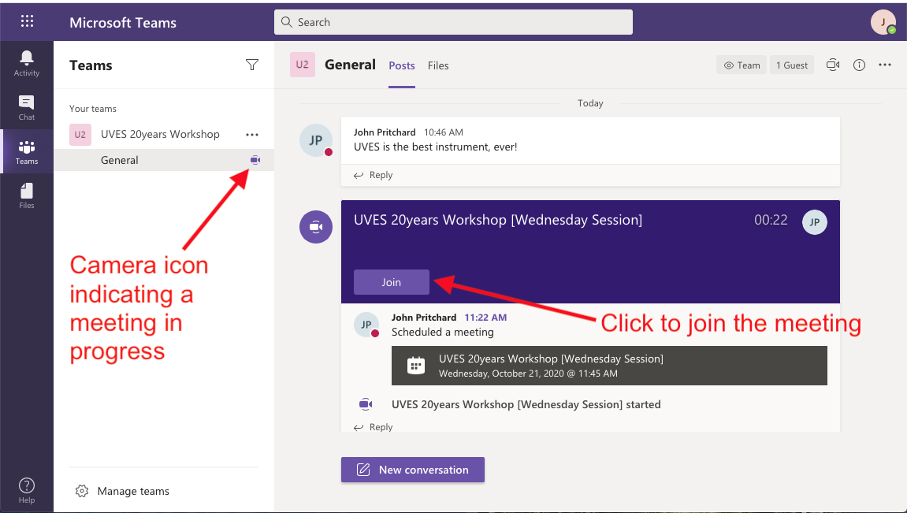Screen dimensions: 907x513
Task: Click the 'Your teams' label
Action: pyautogui.click(x=92, y=109)
